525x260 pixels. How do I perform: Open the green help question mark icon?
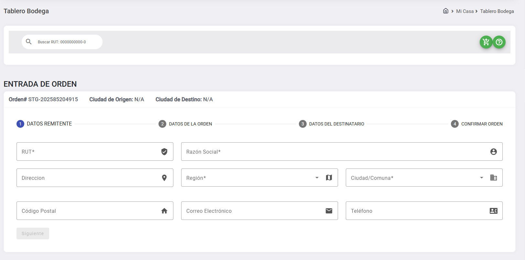[x=499, y=42]
